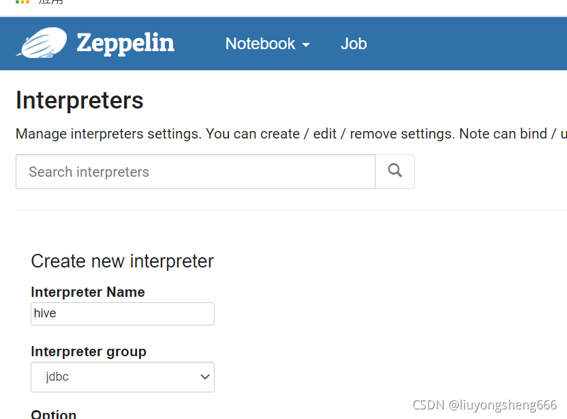Click Zeppelin brand name to go home
Viewport: 567px width, 419px height.
tap(125, 43)
